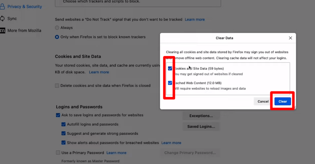The width and height of the screenshot is (315, 164).
Task: Open the Exceptions… button for logins
Action: click(201, 116)
